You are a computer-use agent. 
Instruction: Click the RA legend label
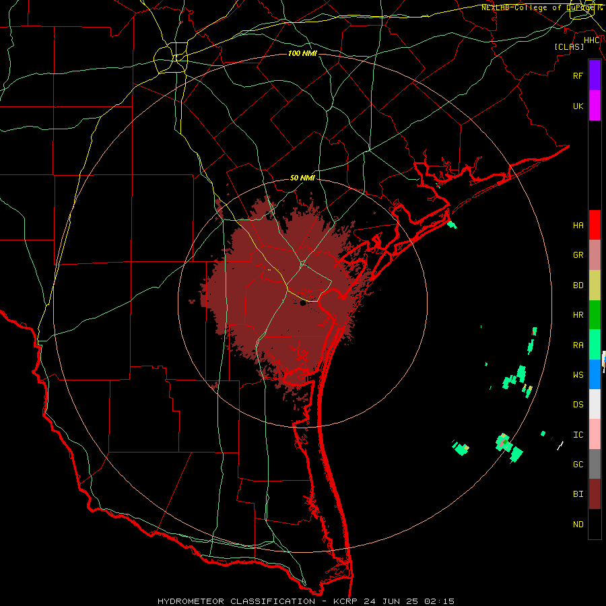578,345
